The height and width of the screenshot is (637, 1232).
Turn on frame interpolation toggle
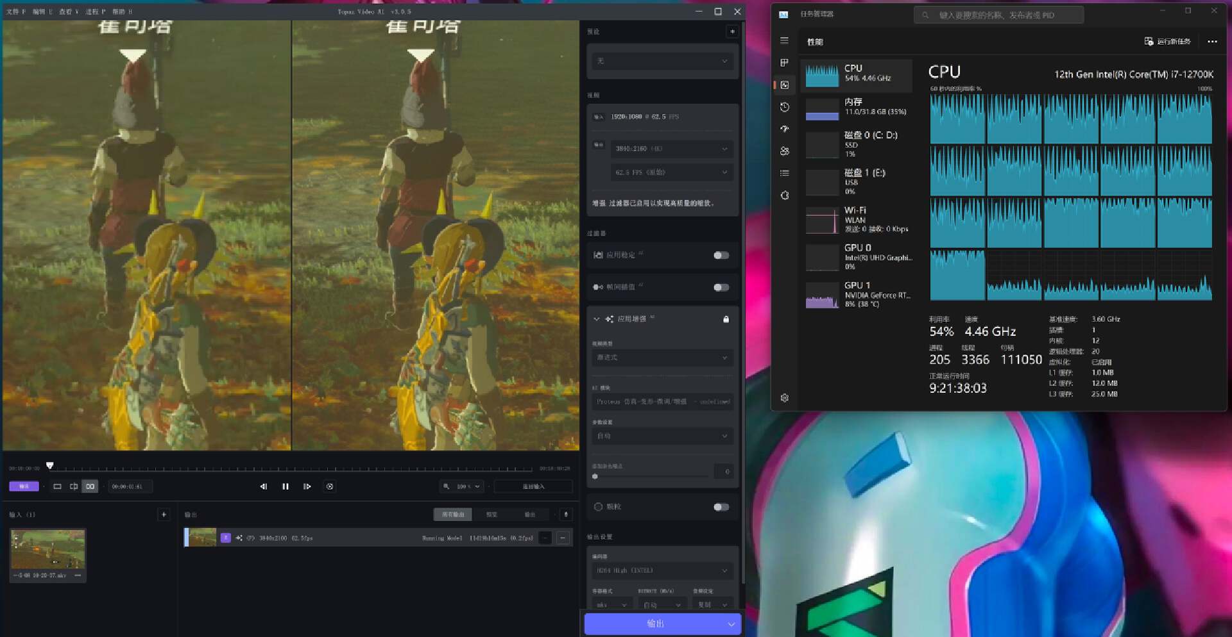[721, 287]
